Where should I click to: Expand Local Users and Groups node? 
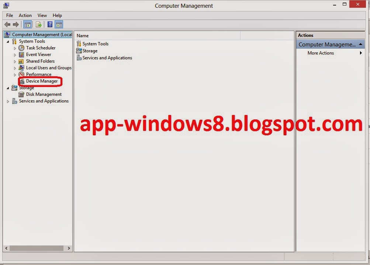click(15, 68)
